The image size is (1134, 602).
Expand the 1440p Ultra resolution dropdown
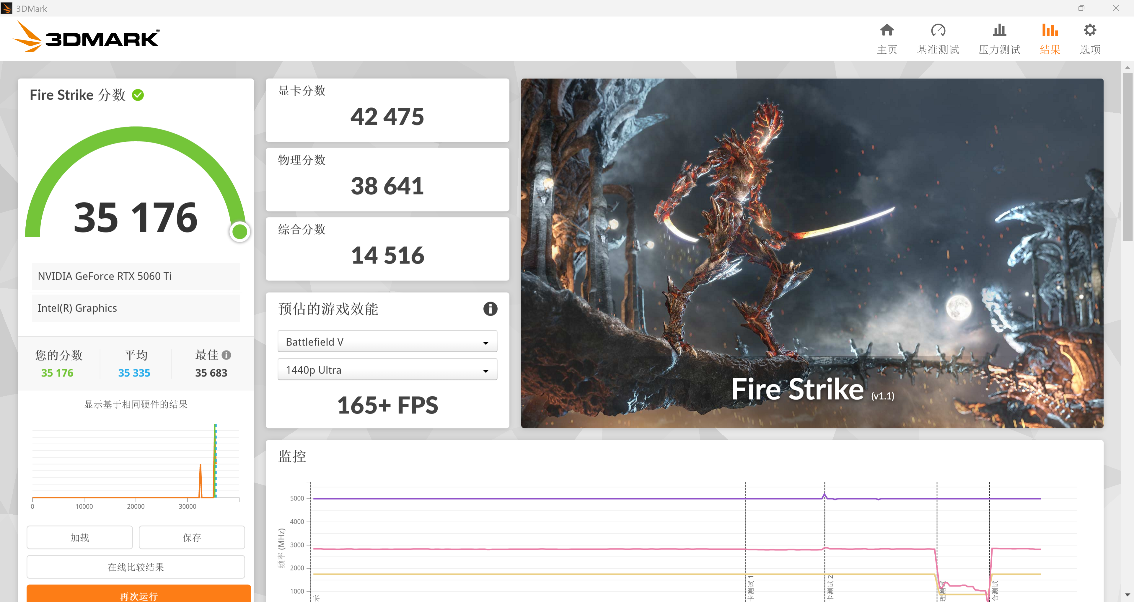coord(387,370)
